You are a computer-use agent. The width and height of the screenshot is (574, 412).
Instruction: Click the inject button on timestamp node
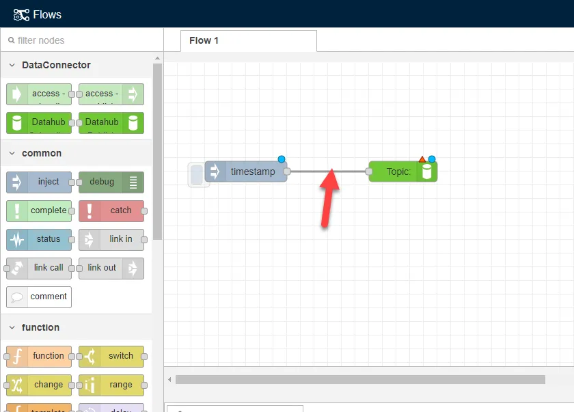click(x=197, y=174)
